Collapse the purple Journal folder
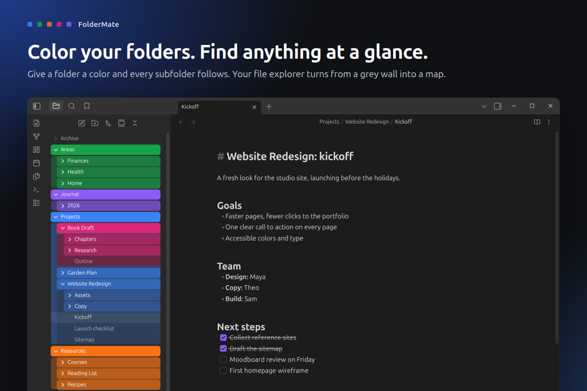Screen dimensions: 587x391 click(106, 195)
